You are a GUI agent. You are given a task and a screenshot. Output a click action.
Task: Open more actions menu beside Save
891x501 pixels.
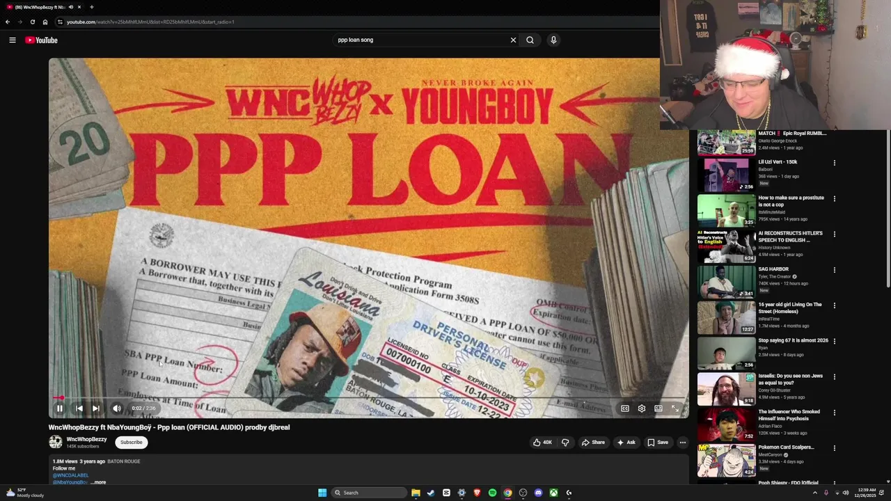683,443
